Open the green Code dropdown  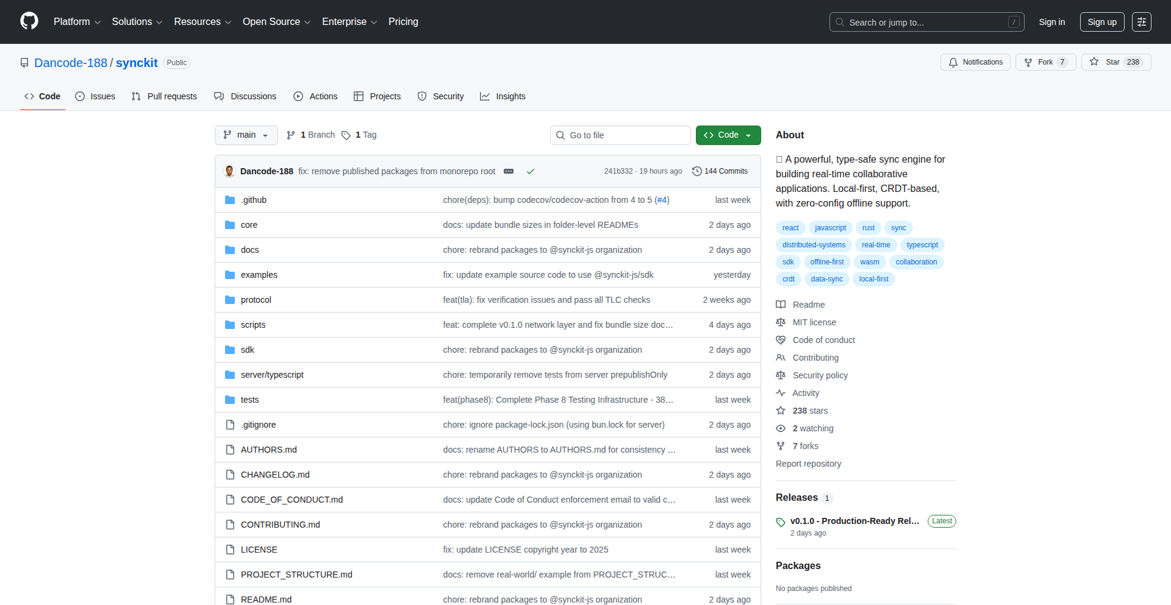coord(728,135)
